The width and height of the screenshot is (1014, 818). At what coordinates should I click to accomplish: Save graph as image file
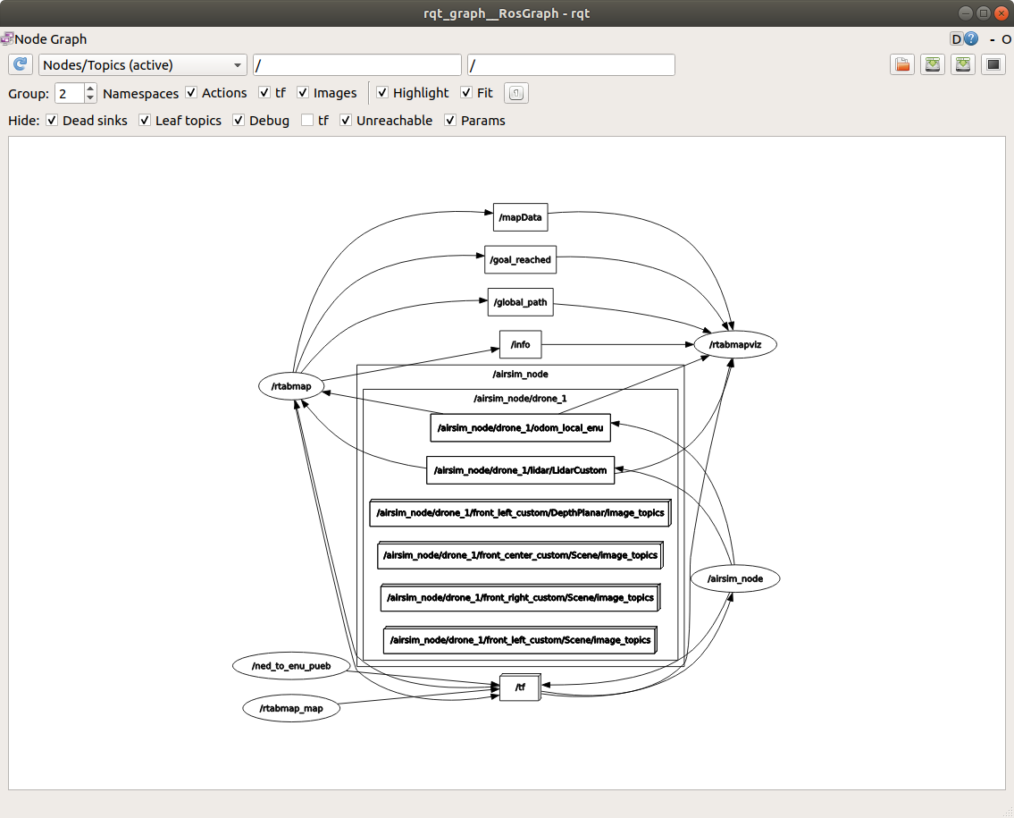click(993, 64)
